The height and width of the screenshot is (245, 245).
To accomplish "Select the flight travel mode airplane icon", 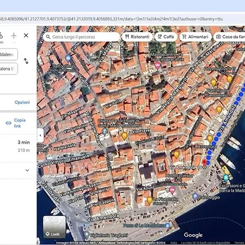I will (x=14, y=35).
